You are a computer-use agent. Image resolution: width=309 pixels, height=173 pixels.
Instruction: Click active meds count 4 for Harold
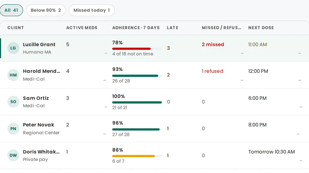[67, 71]
